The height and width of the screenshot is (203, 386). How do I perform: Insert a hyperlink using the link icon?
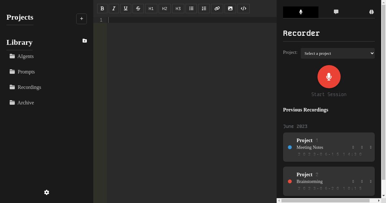point(217,8)
